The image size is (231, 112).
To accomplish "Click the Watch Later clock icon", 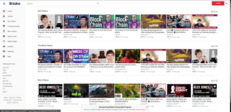I will coord(4,36).
